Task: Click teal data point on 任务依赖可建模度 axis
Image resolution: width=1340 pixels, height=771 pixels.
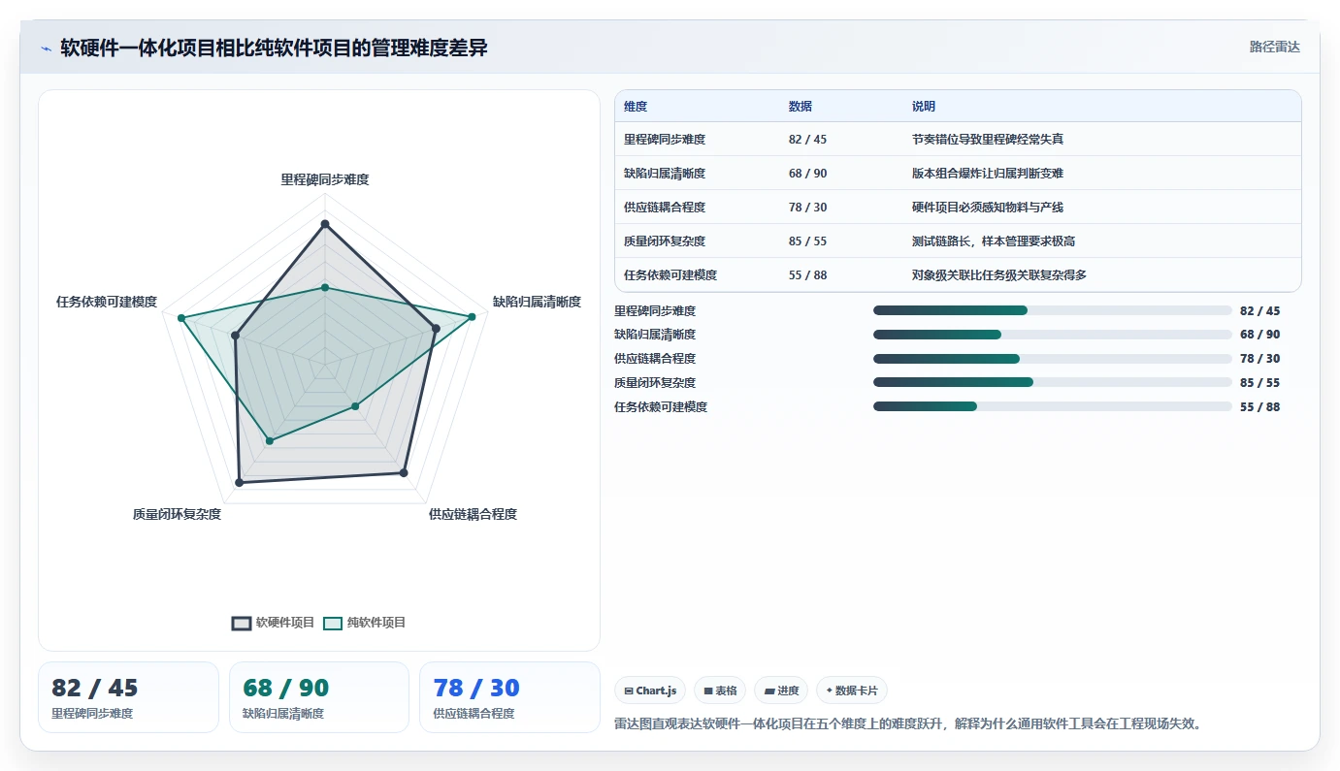Action: 180,318
